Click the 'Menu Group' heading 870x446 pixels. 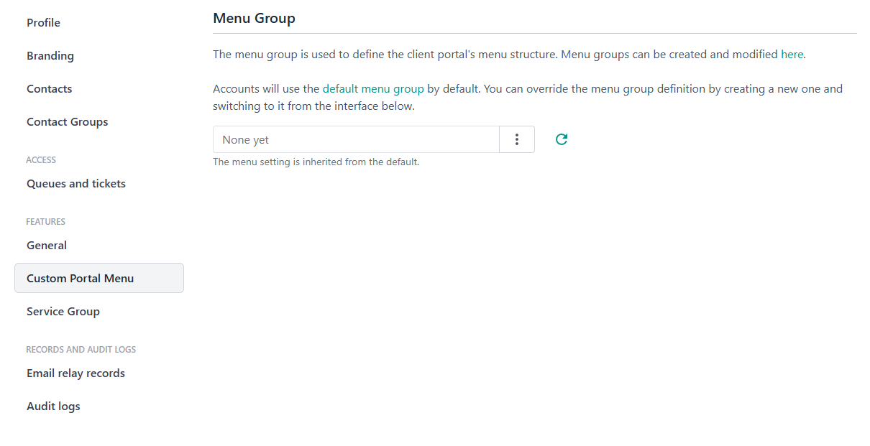pos(254,19)
